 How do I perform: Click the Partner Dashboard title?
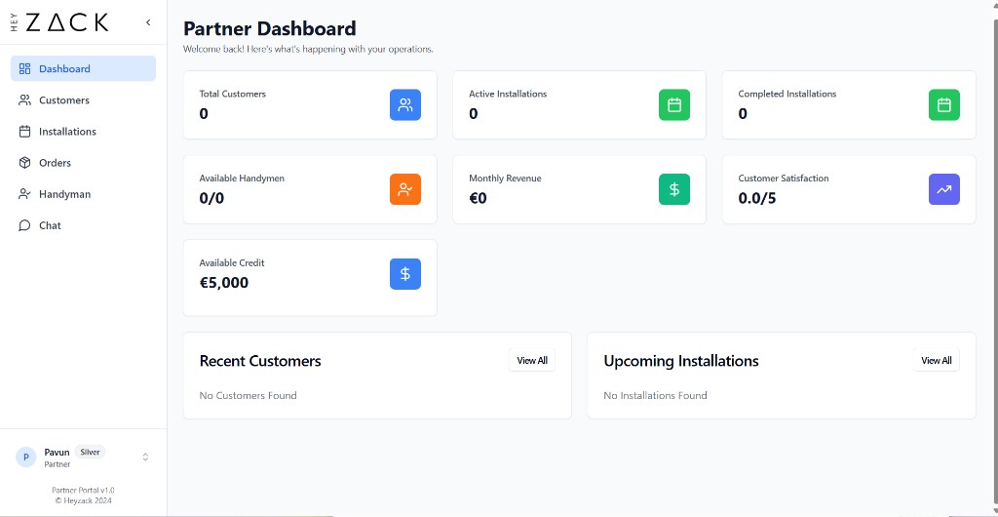(270, 28)
